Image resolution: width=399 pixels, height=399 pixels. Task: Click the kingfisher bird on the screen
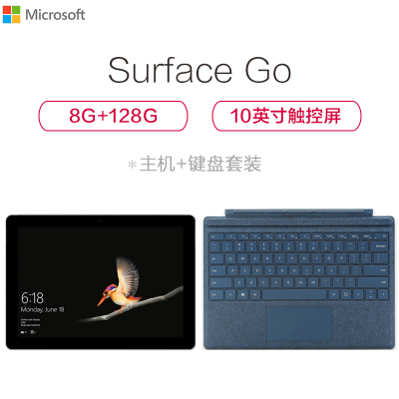click(x=120, y=284)
